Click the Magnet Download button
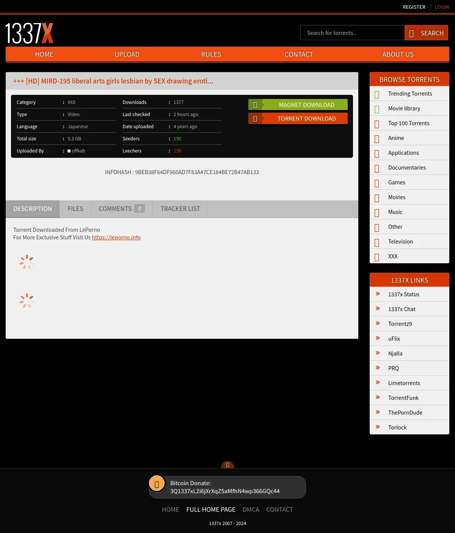 point(298,105)
